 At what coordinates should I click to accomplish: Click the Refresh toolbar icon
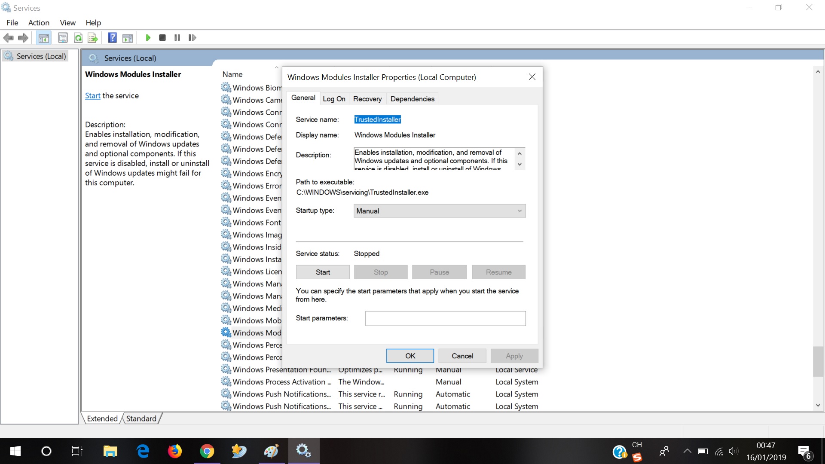point(78,38)
